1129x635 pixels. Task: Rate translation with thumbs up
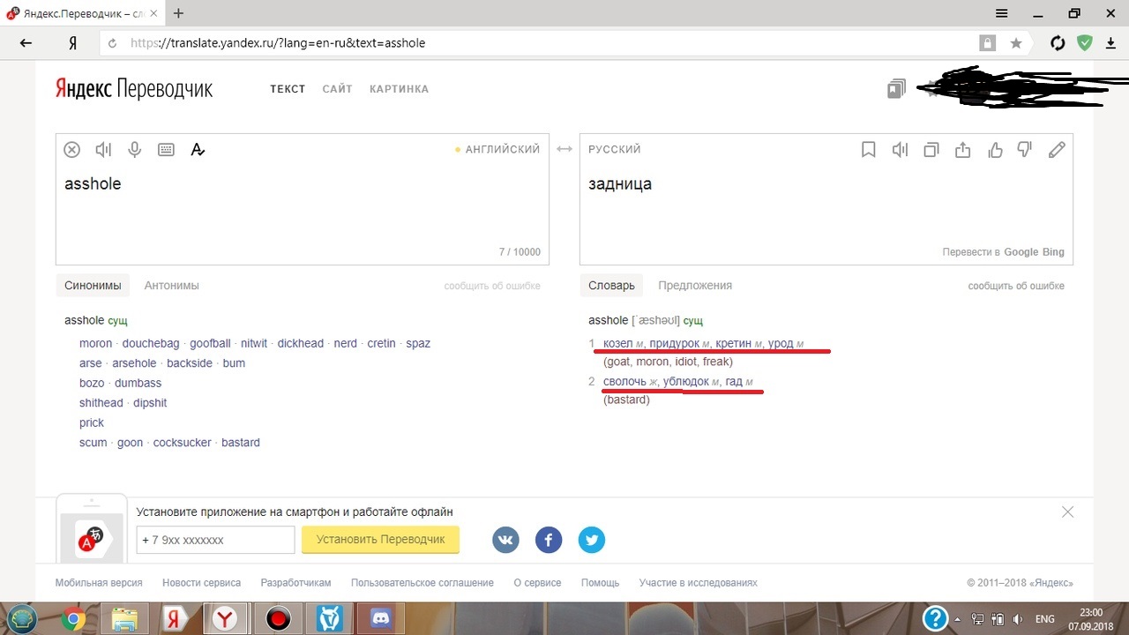pos(995,150)
